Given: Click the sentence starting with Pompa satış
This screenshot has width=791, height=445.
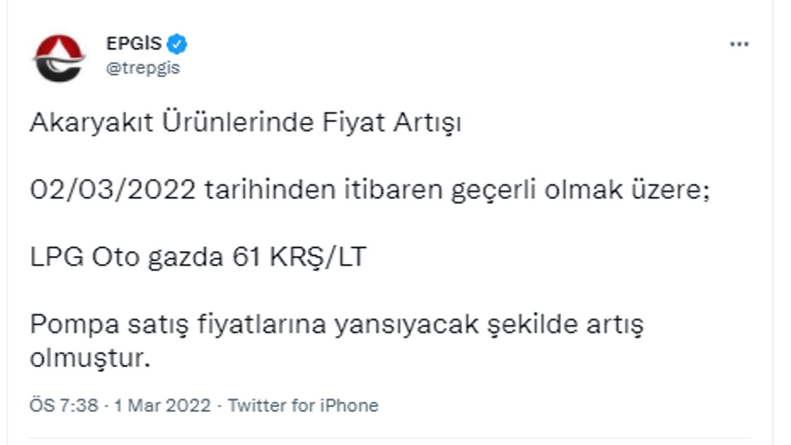Looking at the screenshot, I should click(x=337, y=324).
